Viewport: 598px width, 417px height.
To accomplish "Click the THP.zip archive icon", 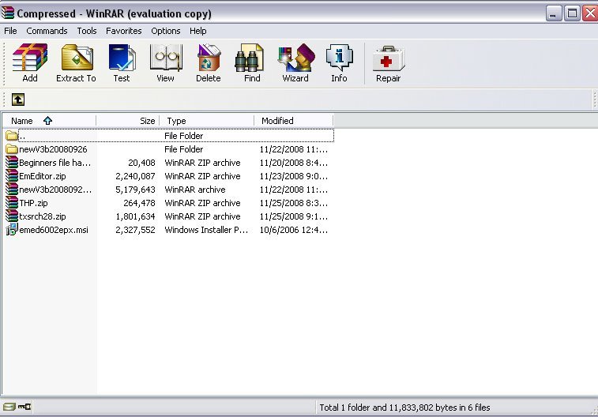I will (x=12, y=202).
